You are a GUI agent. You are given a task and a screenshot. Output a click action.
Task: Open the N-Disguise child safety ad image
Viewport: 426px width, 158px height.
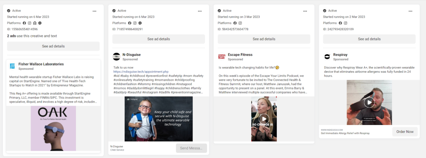point(159,119)
